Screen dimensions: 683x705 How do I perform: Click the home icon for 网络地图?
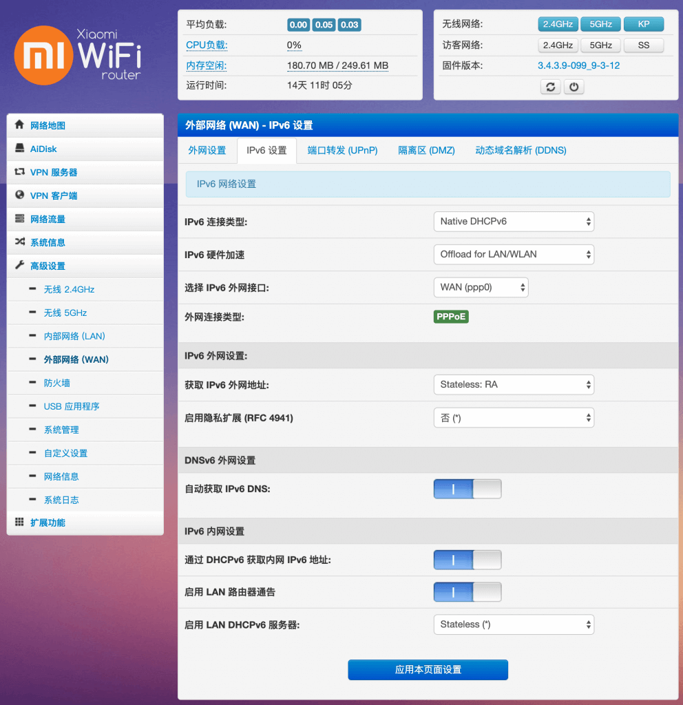(x=19, y=125)
